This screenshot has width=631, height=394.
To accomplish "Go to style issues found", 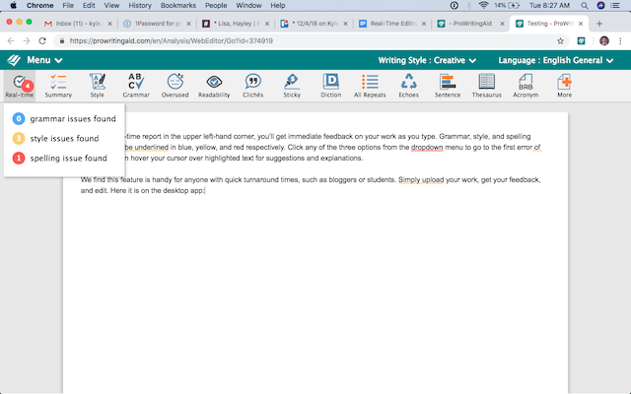I will pos(56,138).
